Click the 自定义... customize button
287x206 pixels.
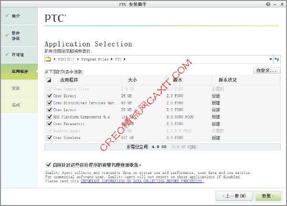(x=267, y=70)
